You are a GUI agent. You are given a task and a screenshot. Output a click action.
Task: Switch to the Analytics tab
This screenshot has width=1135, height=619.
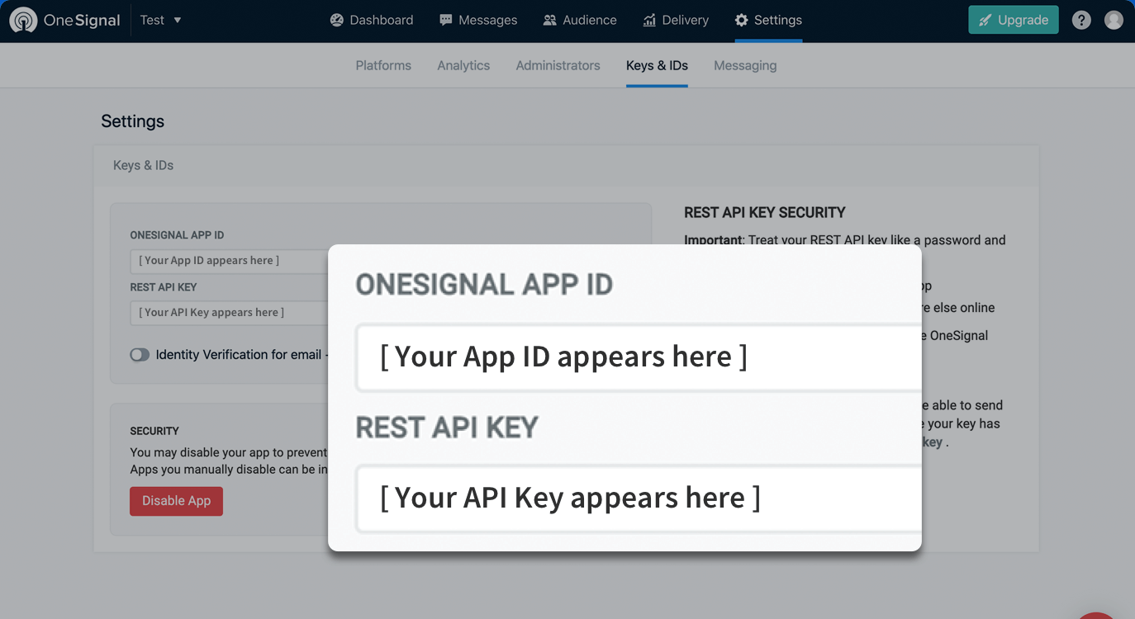point(463,65)
